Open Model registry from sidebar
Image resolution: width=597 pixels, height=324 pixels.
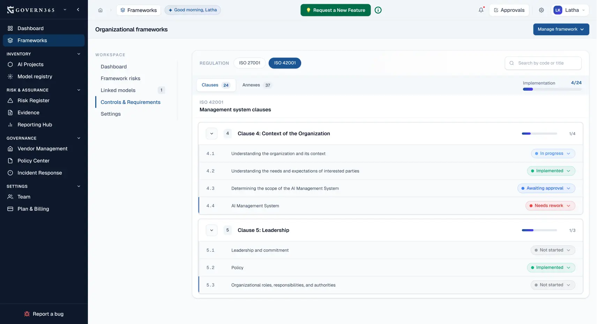[35, 76]
